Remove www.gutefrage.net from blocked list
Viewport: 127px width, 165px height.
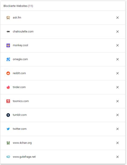(x=117, y=157)
